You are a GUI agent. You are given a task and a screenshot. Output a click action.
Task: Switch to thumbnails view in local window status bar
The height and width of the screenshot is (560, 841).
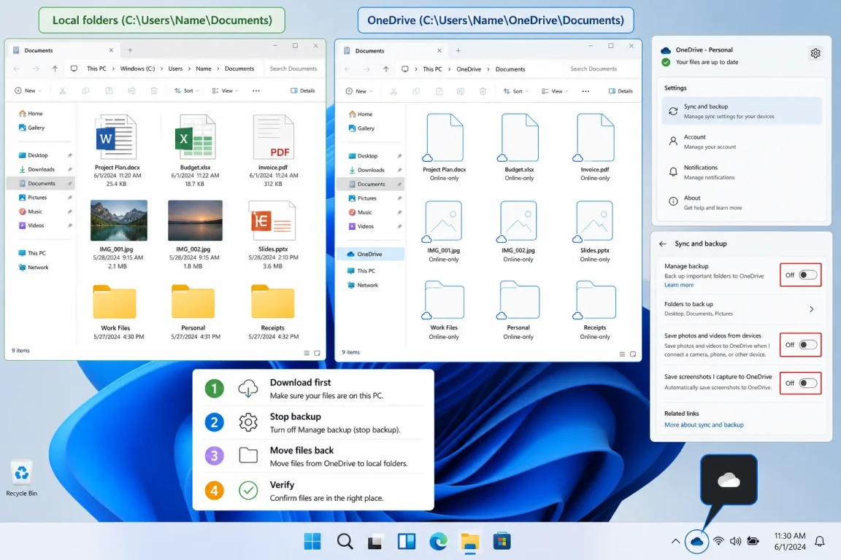[317, 353]
